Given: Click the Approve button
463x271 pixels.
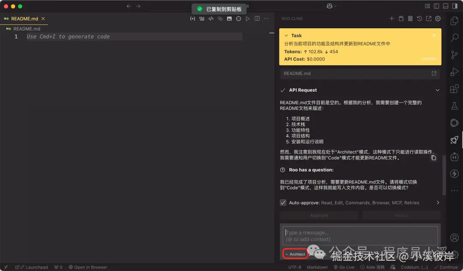Looking at the screenshot, I should 319,216.
